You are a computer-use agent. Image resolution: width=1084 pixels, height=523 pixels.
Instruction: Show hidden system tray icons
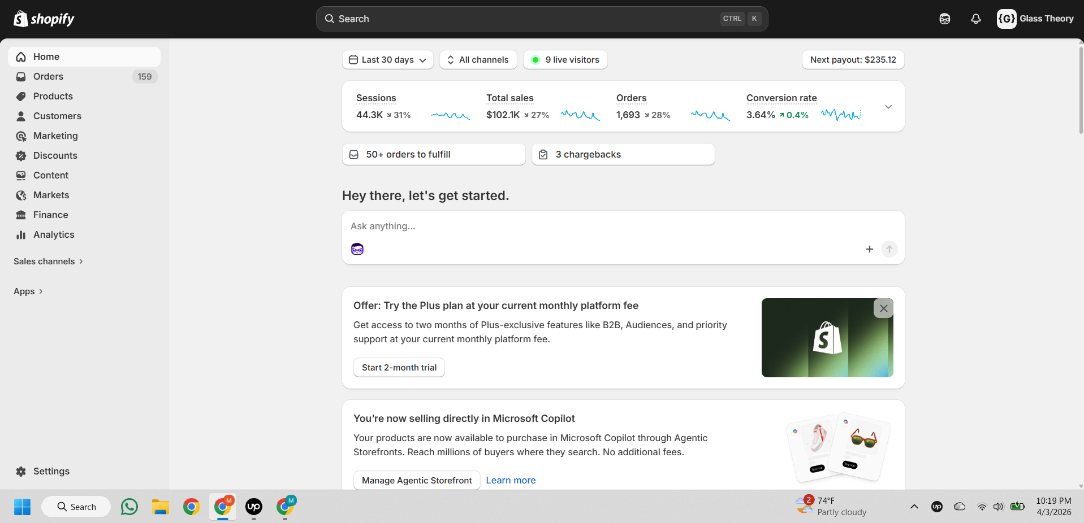click(914, 507)
